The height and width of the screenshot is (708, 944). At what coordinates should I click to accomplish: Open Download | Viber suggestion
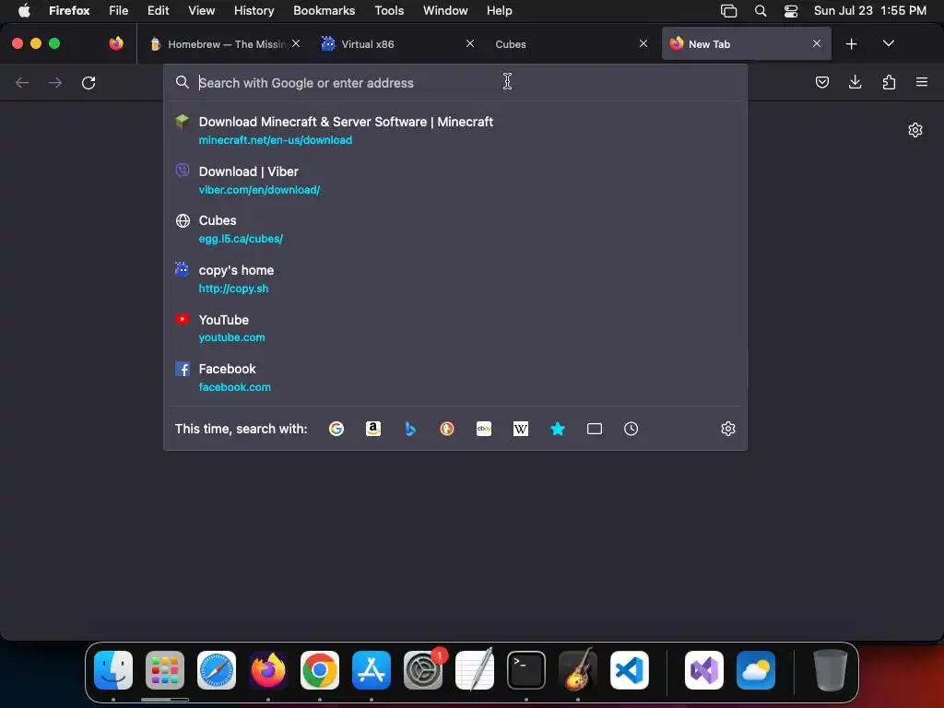pyautogui.click(x=455, y=180)
